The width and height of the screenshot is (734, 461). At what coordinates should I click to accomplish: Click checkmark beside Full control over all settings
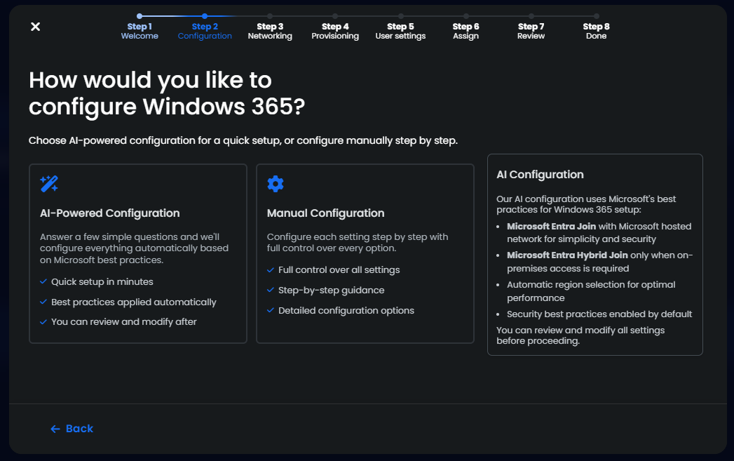coord(270,270)
